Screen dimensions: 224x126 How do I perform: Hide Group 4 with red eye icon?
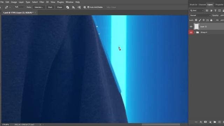tap(191, 32)
